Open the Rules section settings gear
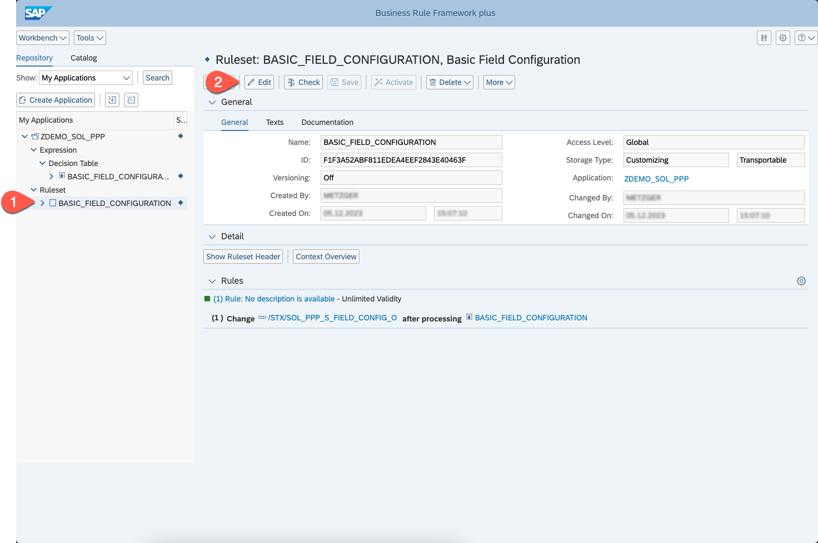This screenshot has width=818, height=543. [801, 281]
